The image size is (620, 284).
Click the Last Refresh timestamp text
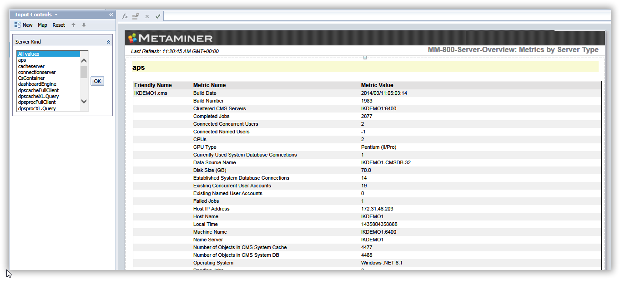pos(175,51)
